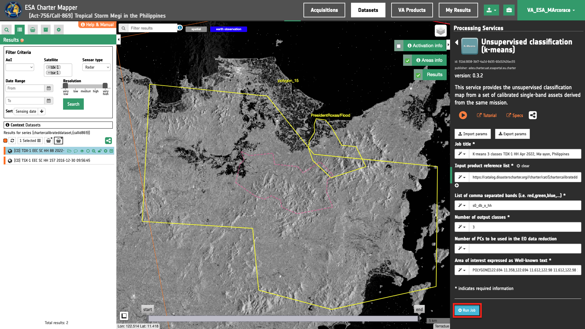The height and width of the screenshot is (329, 585).
Task: Click Import params button
Action: tap(473, 134)
